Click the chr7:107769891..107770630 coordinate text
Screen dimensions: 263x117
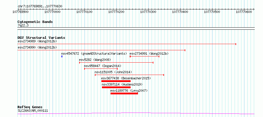click(40, 6)
